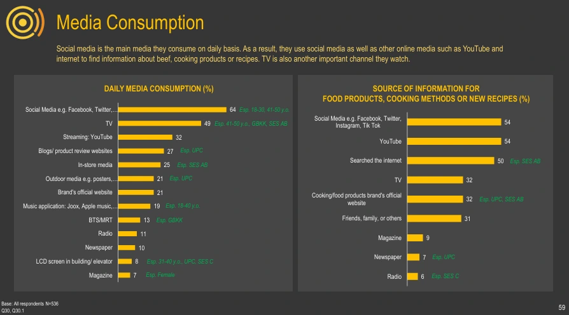Select the "Source of Information" chart heading

tap(426, 94)
